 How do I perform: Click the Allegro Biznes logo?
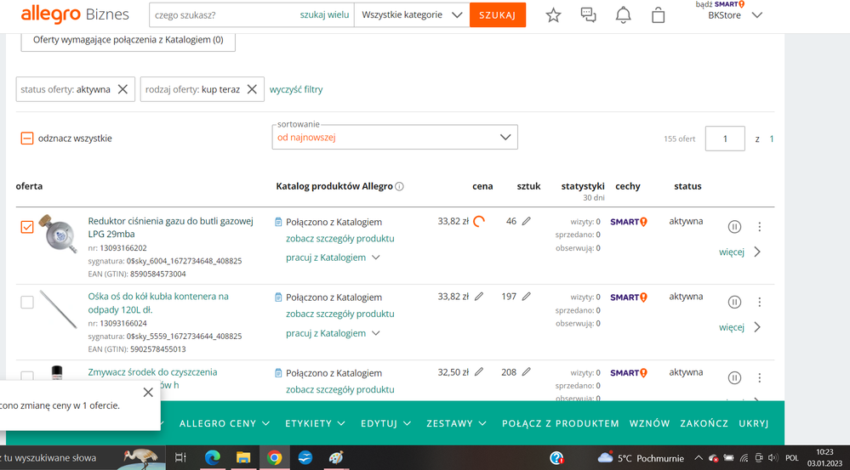75,14
